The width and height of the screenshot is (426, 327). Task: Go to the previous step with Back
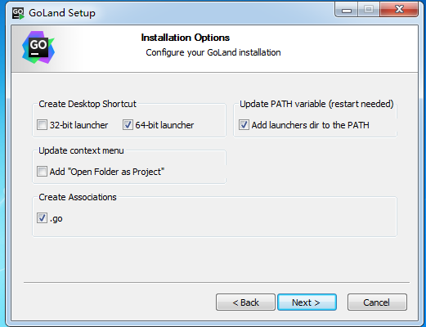pos(245,302)
